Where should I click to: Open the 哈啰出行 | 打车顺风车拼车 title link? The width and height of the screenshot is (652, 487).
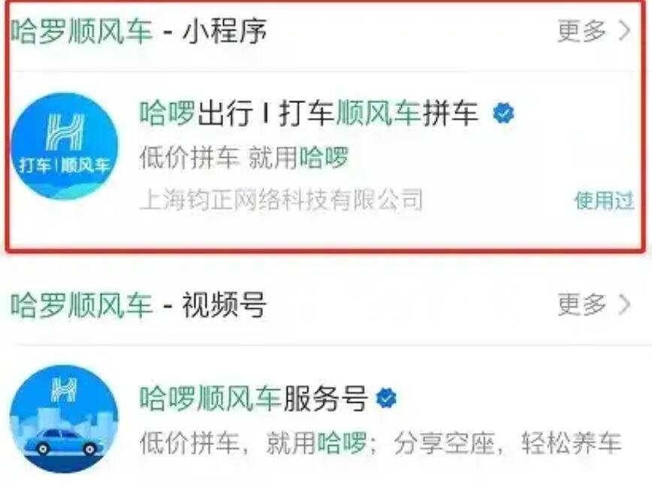pyautogui.click(x=309, y=113)
